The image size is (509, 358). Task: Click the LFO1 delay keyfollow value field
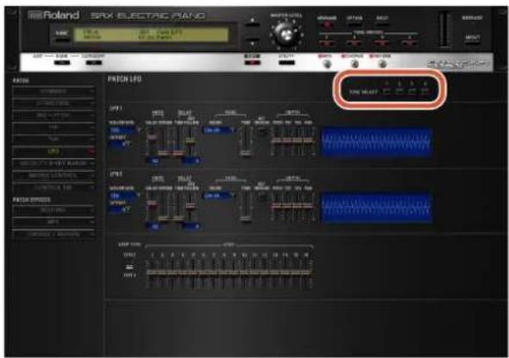pyautogui.click(x=191, y=161)
